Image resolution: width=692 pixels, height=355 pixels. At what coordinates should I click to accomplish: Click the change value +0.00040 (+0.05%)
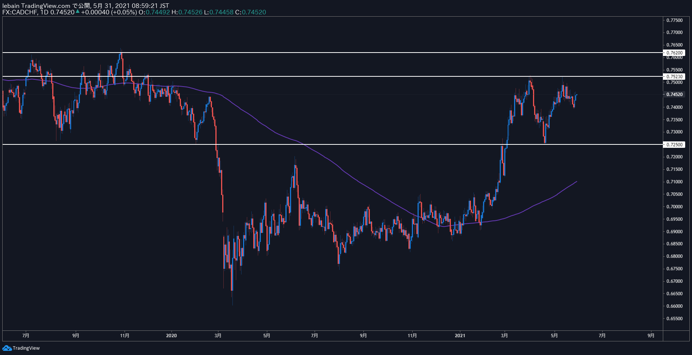pyautogui.click(x=109, y=12)
